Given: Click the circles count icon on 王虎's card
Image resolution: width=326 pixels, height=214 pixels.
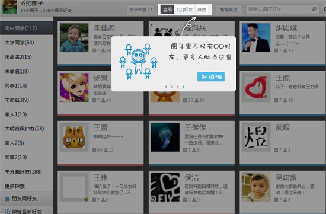Looking at the screenshot, I should point(276,100).
